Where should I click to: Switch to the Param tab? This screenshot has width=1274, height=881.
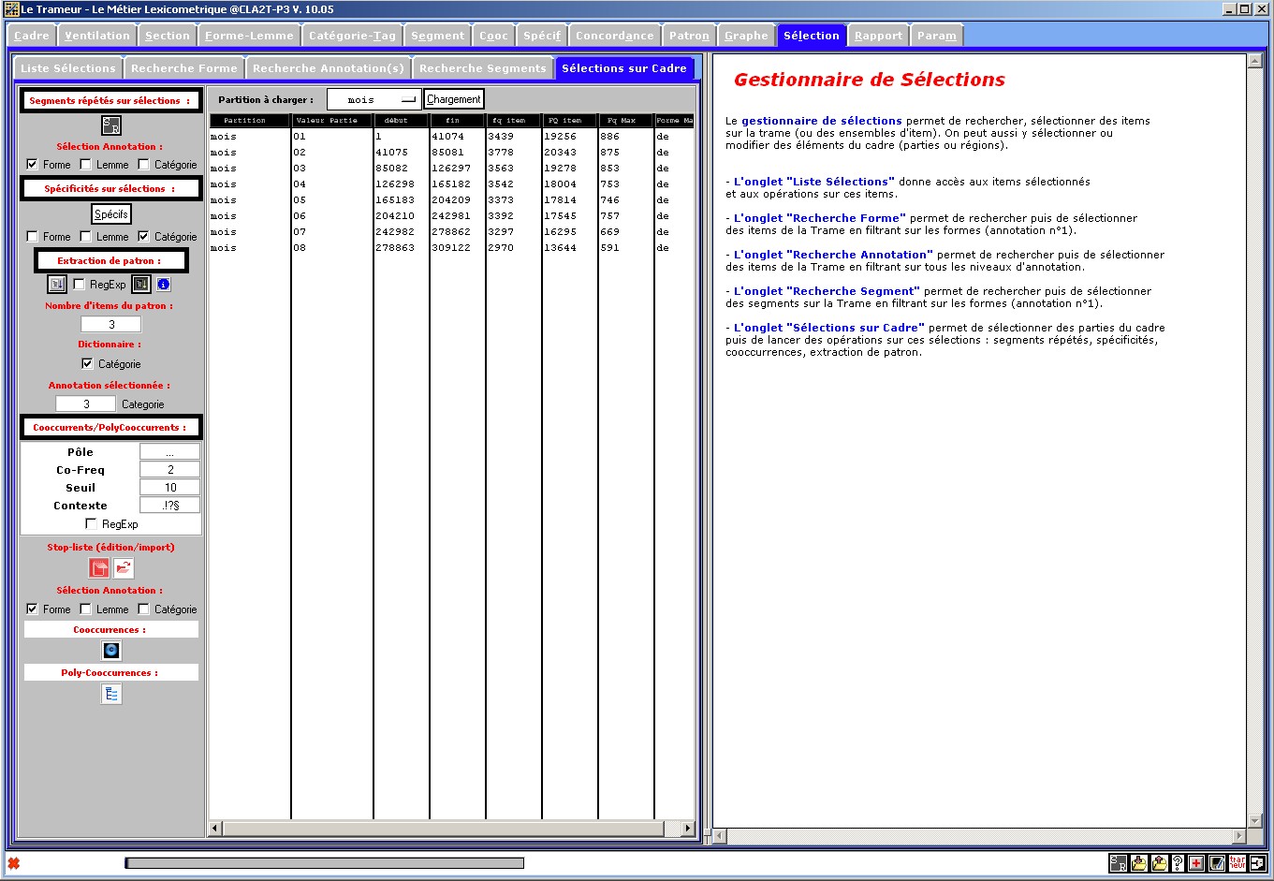point(936,36)
